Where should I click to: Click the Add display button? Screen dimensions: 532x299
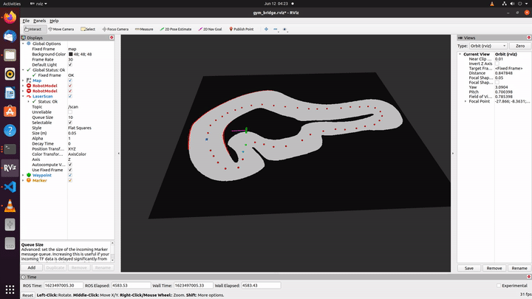coord(32,267)
